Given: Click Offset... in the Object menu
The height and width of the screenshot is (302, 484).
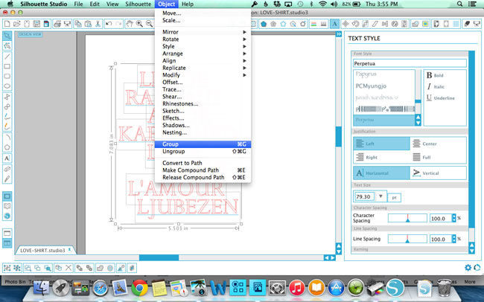Looking at the screenshot, I should click(x=203, y=82).
